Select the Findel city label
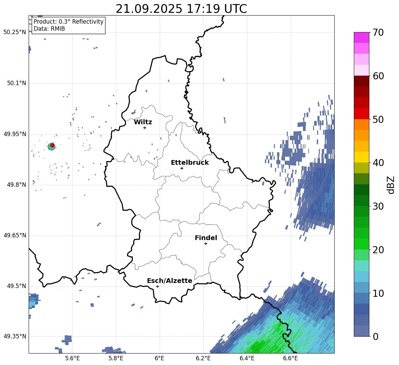The width and height of the screenshot is (399, 365). (x=206, y=238)
